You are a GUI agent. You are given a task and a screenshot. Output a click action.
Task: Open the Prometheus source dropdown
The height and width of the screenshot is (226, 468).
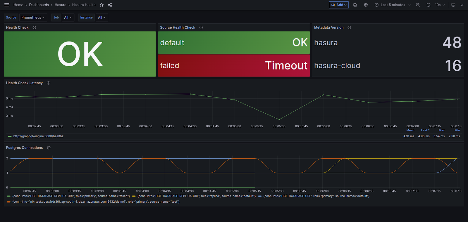coord(33,18)
